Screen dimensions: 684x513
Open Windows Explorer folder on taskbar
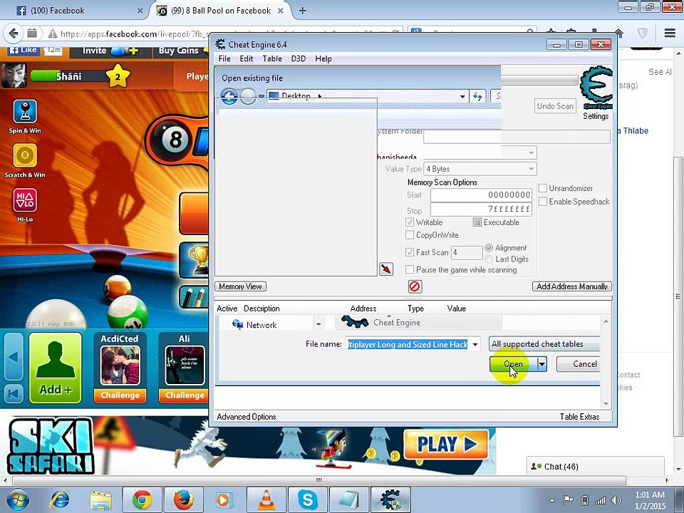point(100,500)
